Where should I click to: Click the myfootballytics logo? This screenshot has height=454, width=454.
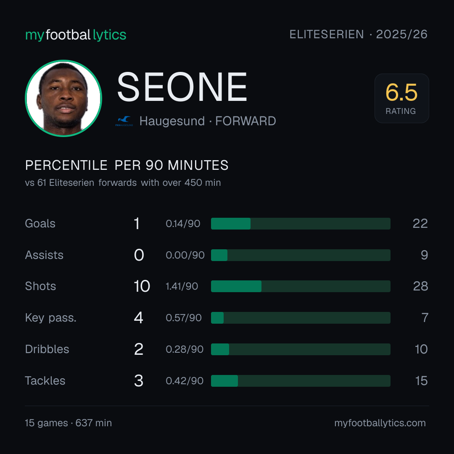click(x=76, y=35)
